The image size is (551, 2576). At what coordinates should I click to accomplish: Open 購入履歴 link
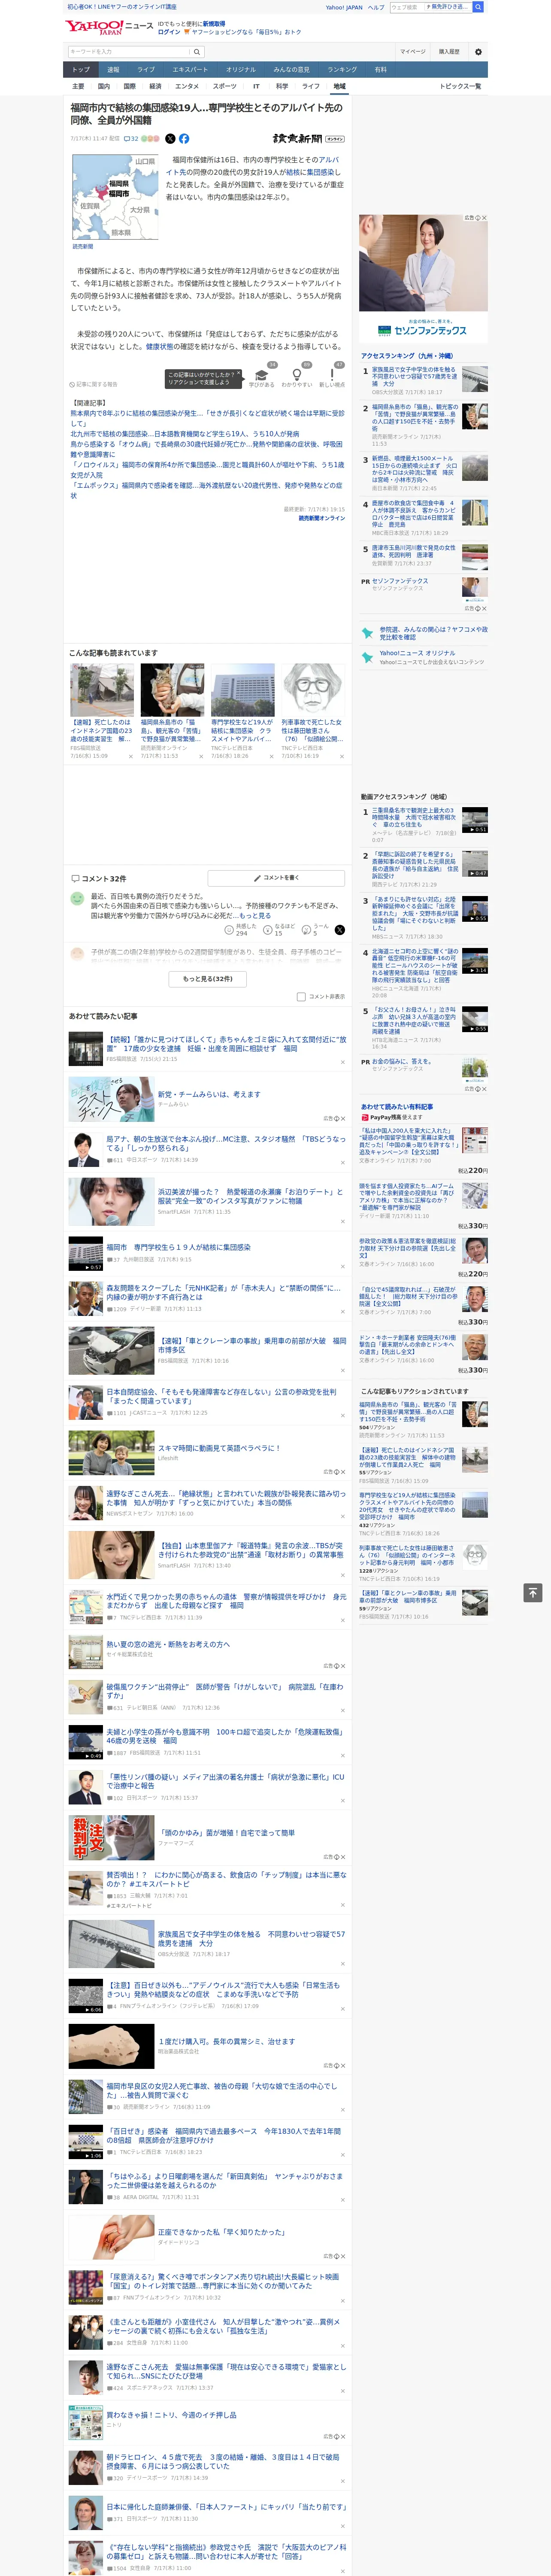(449, 51)
